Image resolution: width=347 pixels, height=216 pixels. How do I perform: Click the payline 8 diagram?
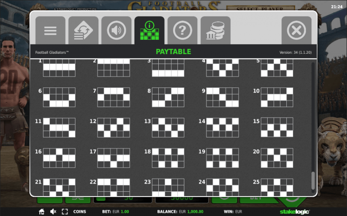click(168, 97)
